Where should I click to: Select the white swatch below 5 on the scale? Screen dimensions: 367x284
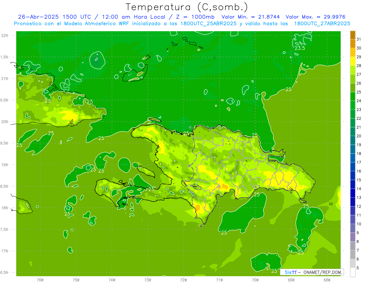[x=353, y=272]
